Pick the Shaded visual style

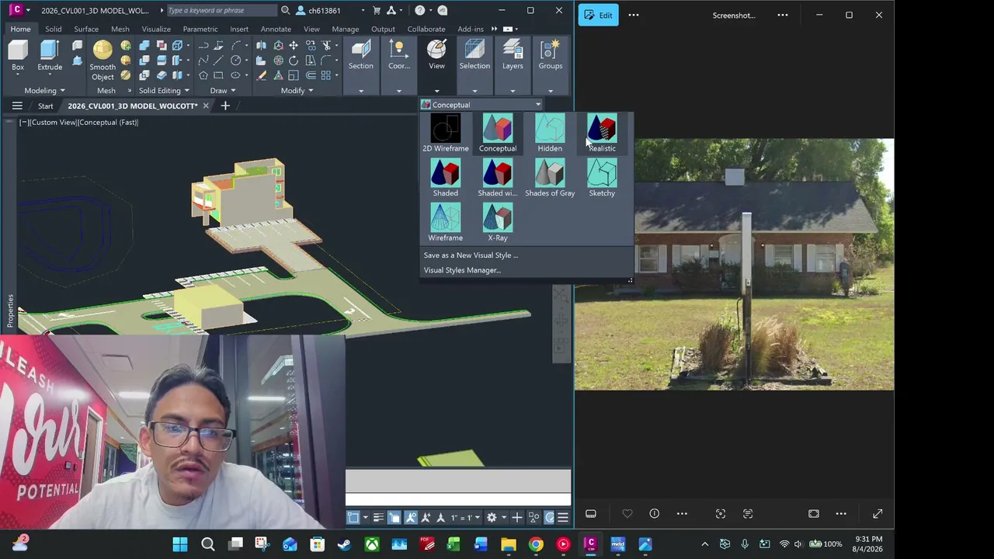446,178
